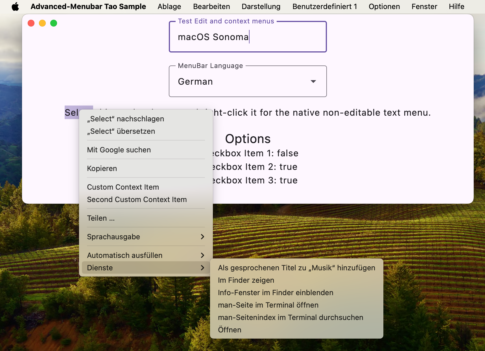
Task: Click the native non-editable text menu sentence
Action: click(x=322, y=113)
